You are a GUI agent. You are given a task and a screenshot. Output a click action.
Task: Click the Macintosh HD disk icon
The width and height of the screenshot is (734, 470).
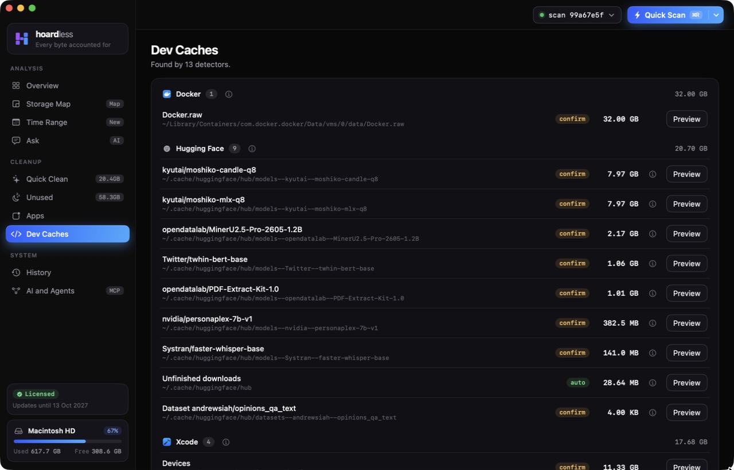coord(18,431)
